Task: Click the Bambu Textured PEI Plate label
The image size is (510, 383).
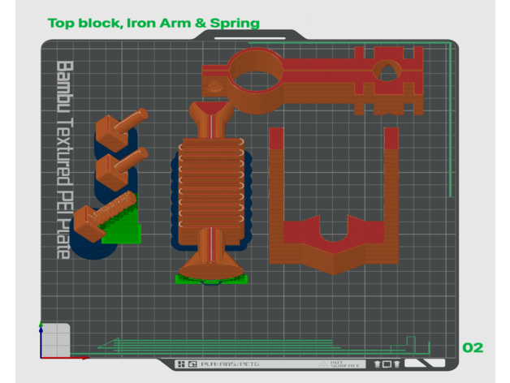Action: 64,159
